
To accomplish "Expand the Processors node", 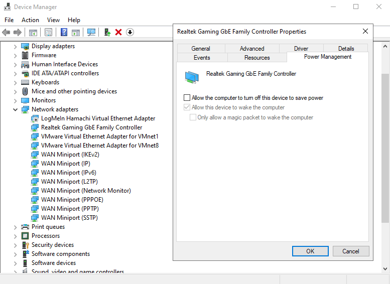I will [x=16, y=236].
